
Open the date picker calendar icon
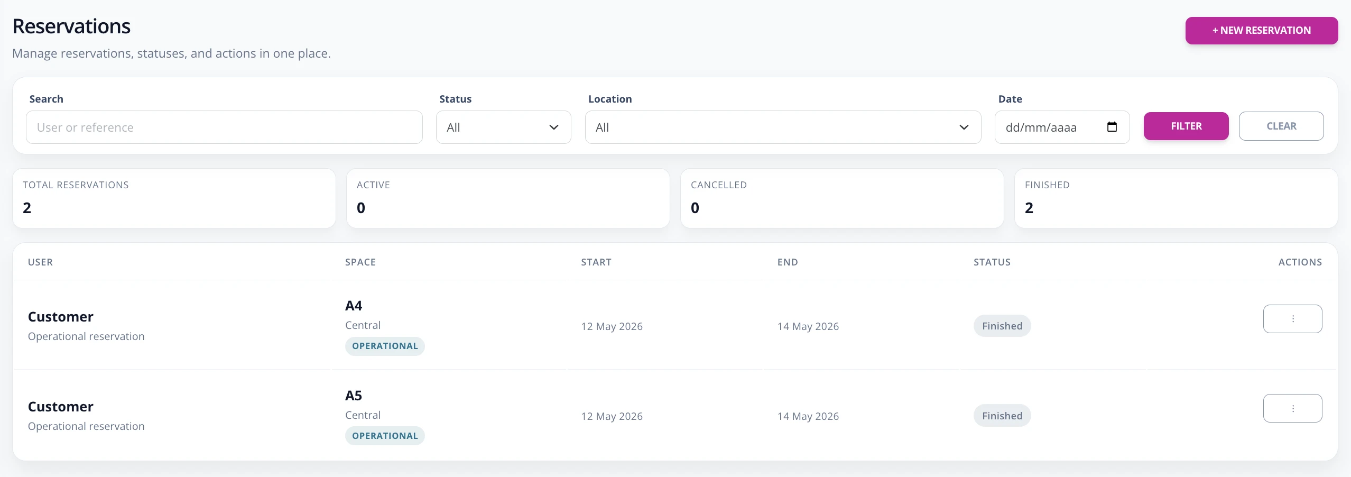click(x=1112, y=127)
